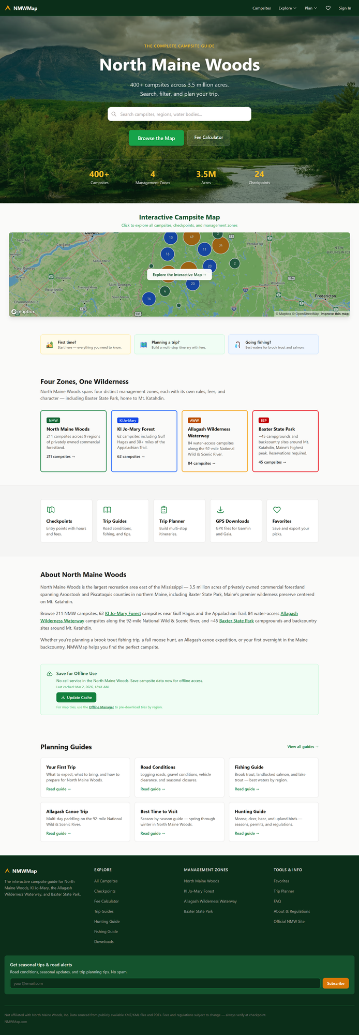Click the orange AWW zone badge
Viewport: 359px width, 1035px height.
tap(195, 420)
